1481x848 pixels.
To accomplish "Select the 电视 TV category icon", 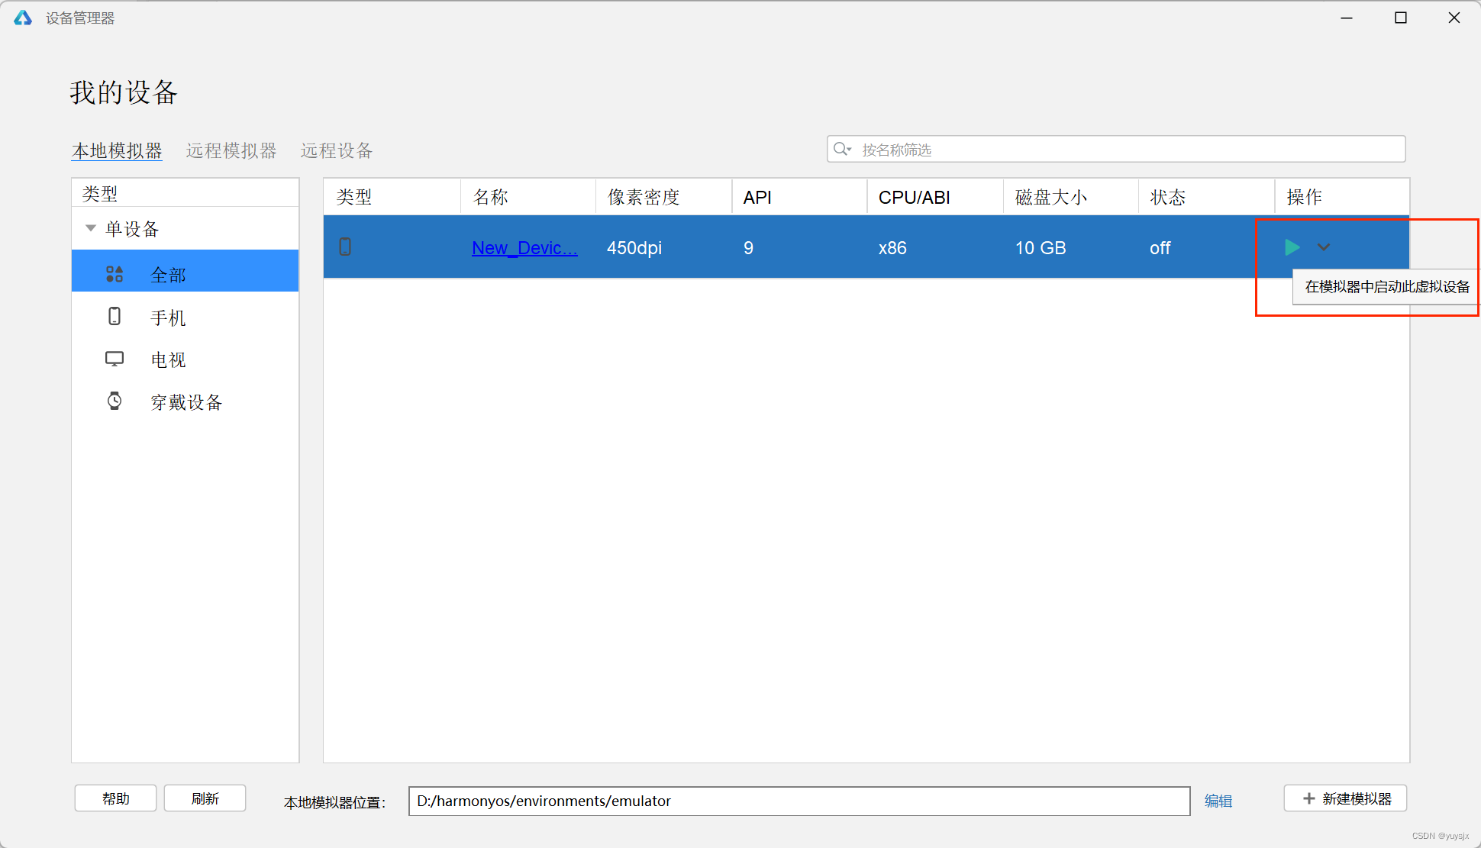I will pos(115,359).
